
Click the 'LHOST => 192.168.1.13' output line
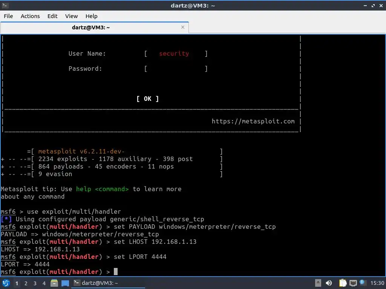tap(40, 249)
